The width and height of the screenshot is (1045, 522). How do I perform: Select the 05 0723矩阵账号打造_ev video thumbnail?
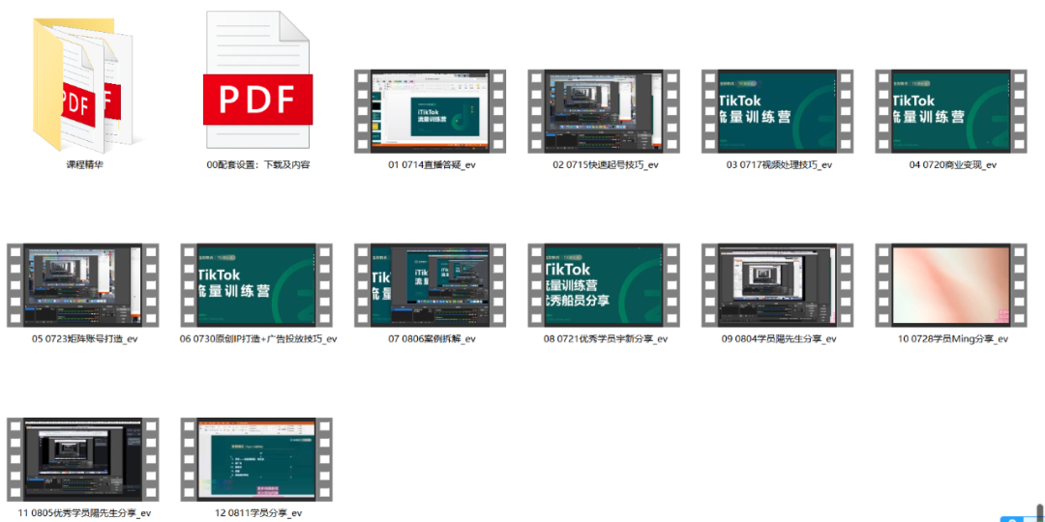(x=84, y=284)
